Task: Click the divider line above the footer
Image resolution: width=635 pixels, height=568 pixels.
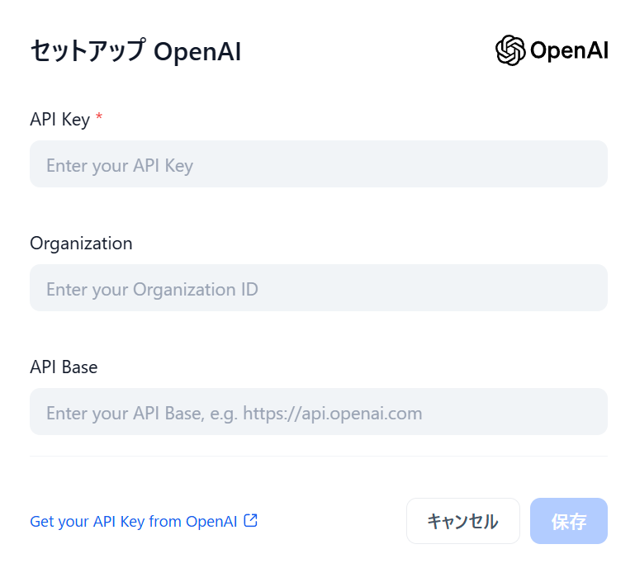Action: tap(319, 457)
